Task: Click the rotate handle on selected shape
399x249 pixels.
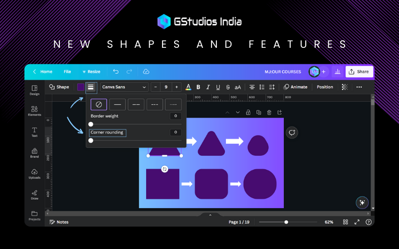Action: (x=165, y=169)
